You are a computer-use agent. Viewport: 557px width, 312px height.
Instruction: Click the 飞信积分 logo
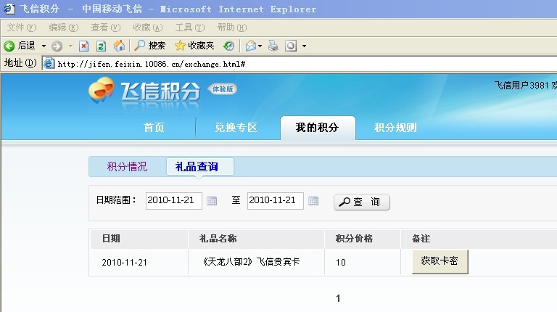(x=144, y=91)
